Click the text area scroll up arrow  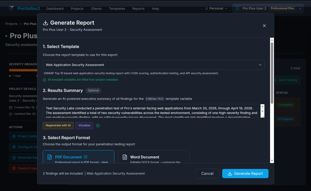262,106
